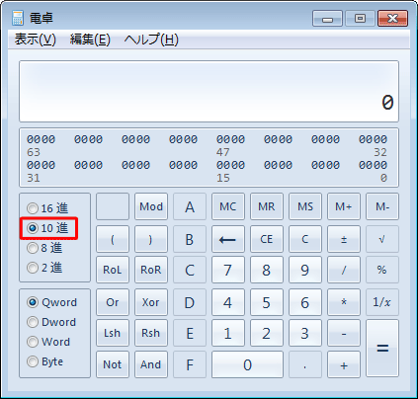Click the And logic button

[151, 364]
